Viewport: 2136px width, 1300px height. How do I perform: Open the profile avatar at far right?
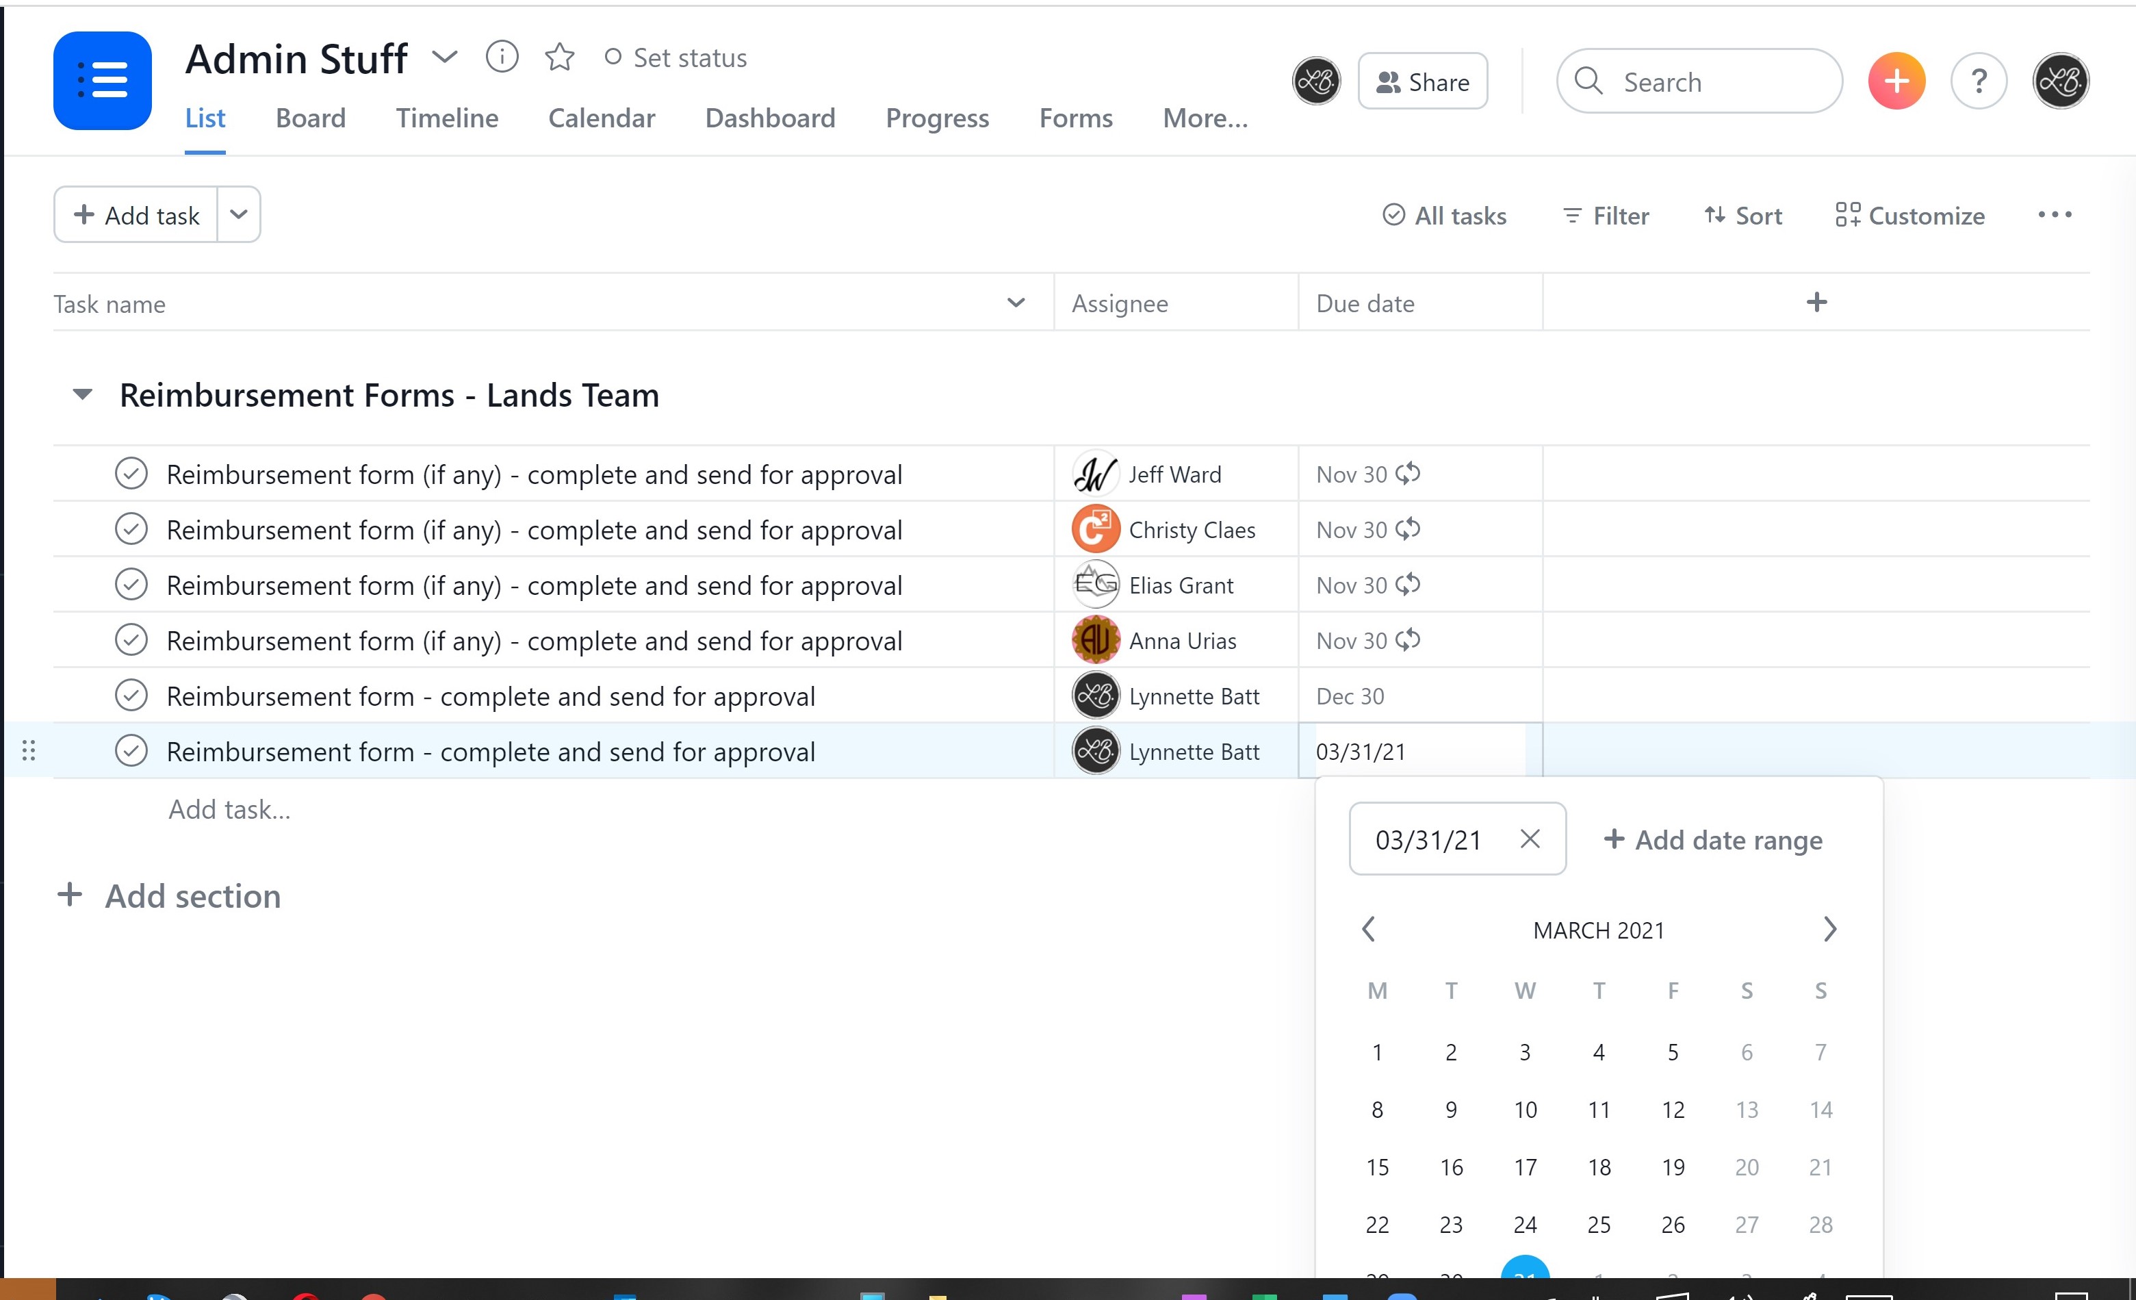tap(2061, 81)
